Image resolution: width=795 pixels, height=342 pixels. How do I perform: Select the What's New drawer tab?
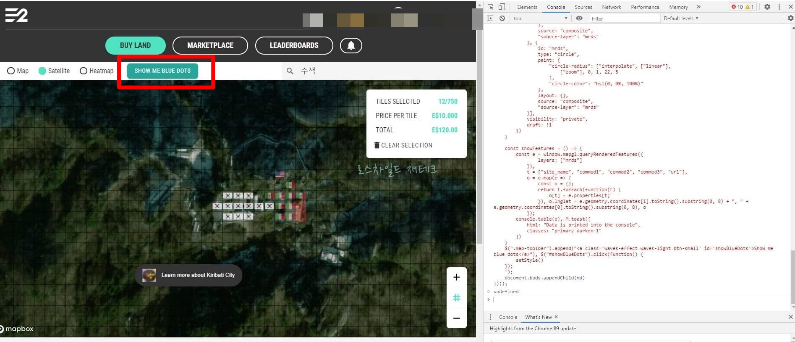(538, 317)
